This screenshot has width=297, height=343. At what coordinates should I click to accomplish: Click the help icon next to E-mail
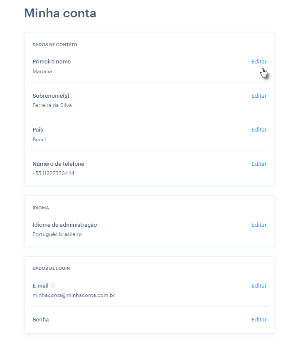point(53,285)
